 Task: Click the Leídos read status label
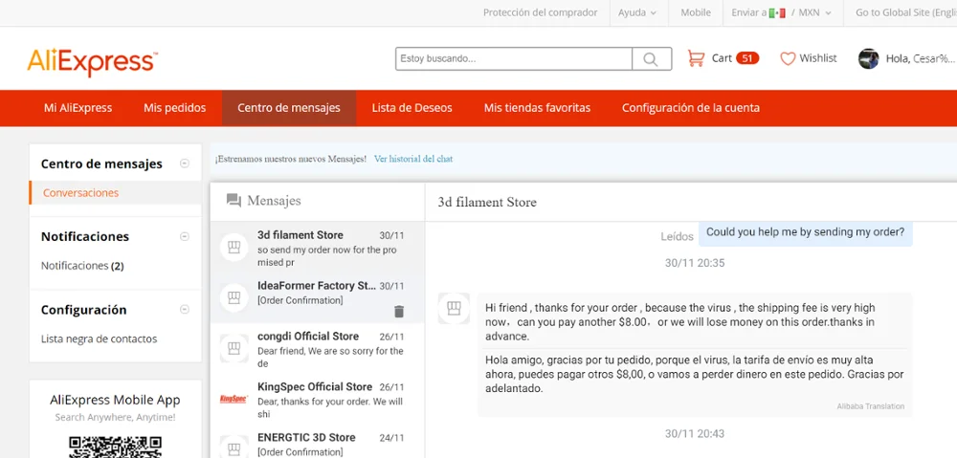point(677,236)
